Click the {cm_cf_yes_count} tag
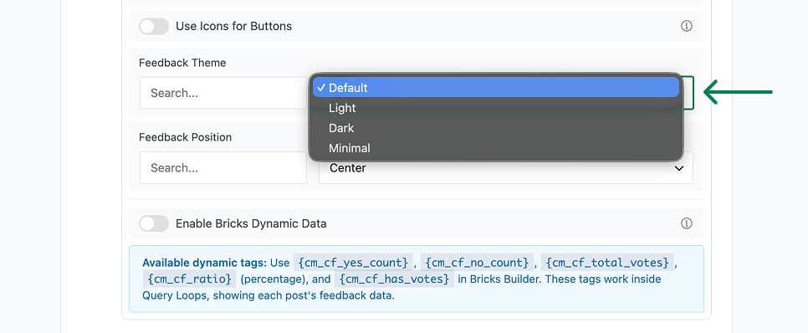Viewport: 808px width, 333px height. 353,263
